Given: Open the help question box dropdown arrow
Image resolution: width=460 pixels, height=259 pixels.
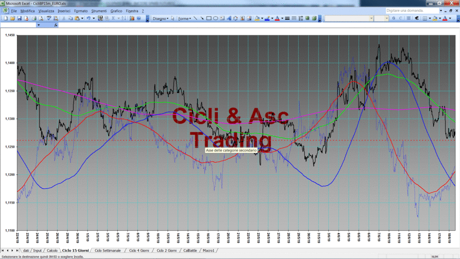Looking at the screenshot, I should [441, 11].
